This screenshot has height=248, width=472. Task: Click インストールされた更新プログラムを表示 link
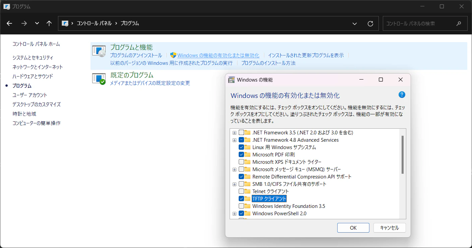[x=306, y=55]
